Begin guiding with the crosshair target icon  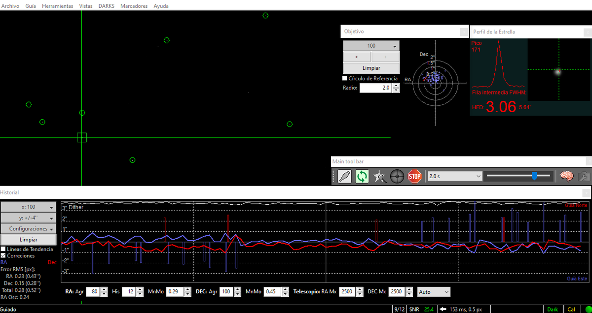click(x=397, y=176)
